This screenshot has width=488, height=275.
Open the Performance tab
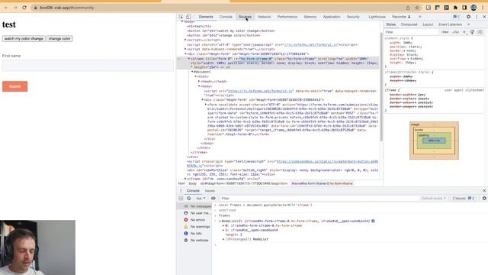pyautogui.click(x=287, y=17)
